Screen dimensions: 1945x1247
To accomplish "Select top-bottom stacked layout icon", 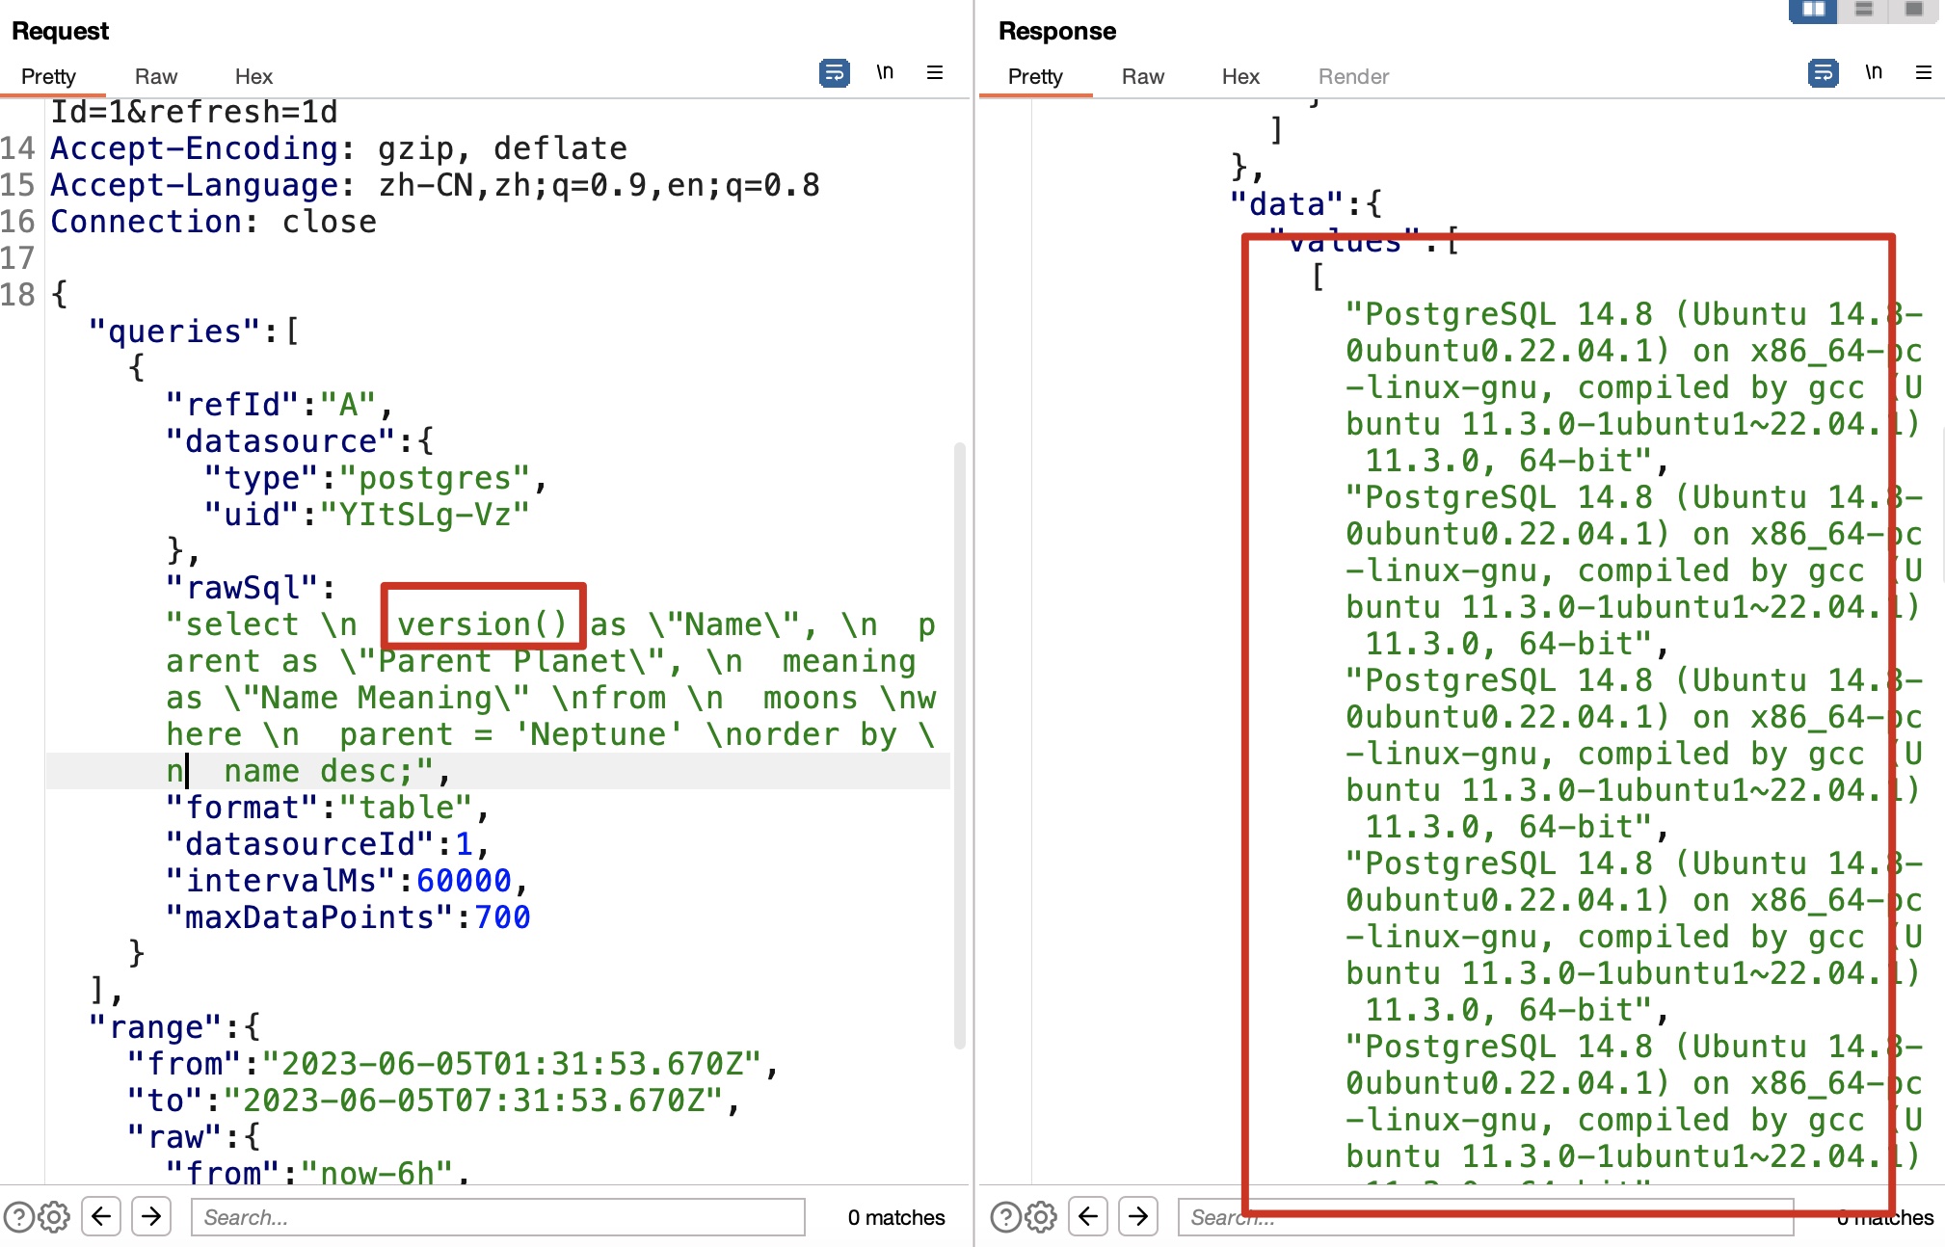I will [x=1864, y=10].
